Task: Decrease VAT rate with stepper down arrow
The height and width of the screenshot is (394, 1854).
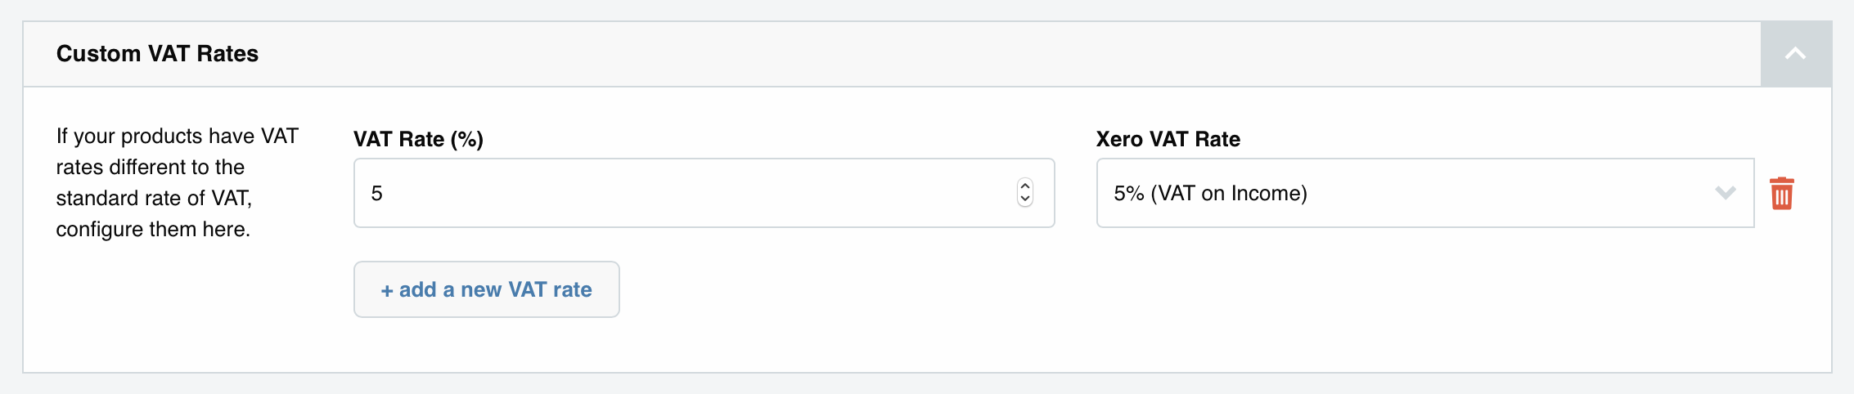Action: 1025,199
